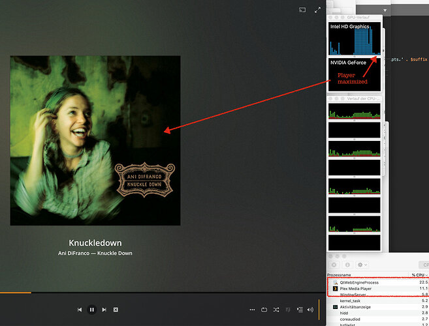
Task: Click the Intel HD Graphics GPU graph
Action: [x=355, y=38]
